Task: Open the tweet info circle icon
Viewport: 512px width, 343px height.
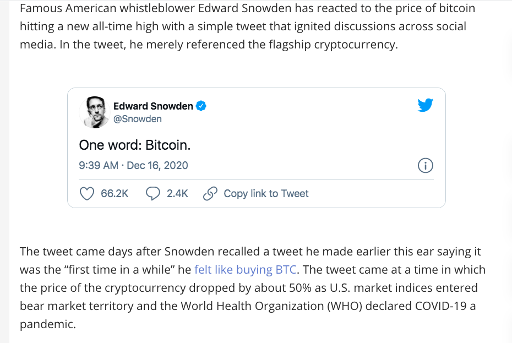Action: point(426,165)
